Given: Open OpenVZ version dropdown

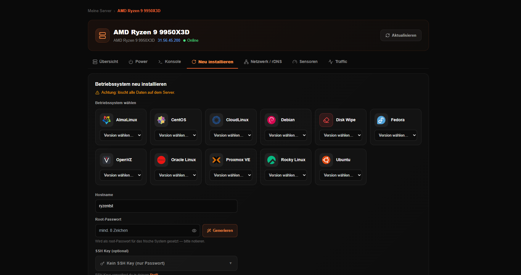Looking at the screenshot, I should (x=121, y=175).
